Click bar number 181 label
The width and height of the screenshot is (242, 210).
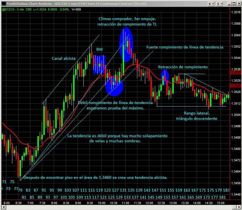[222, 197]
